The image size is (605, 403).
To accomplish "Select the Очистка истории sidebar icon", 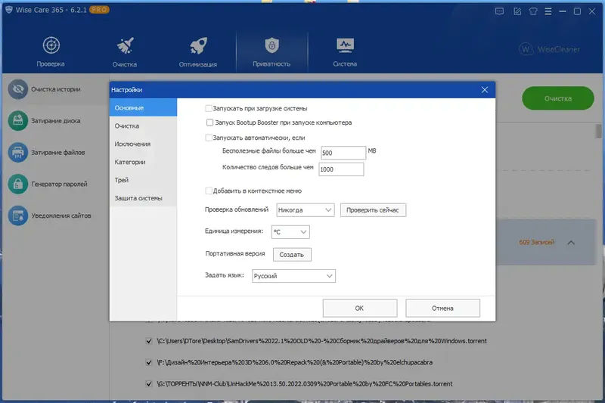I will coord(17,89).
